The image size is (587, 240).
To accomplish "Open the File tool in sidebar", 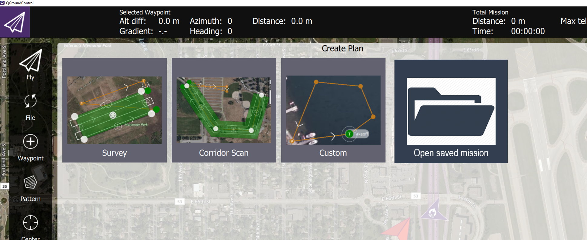I will click(x=30, y=107).
